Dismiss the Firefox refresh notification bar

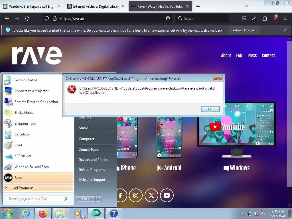point(285,30)
